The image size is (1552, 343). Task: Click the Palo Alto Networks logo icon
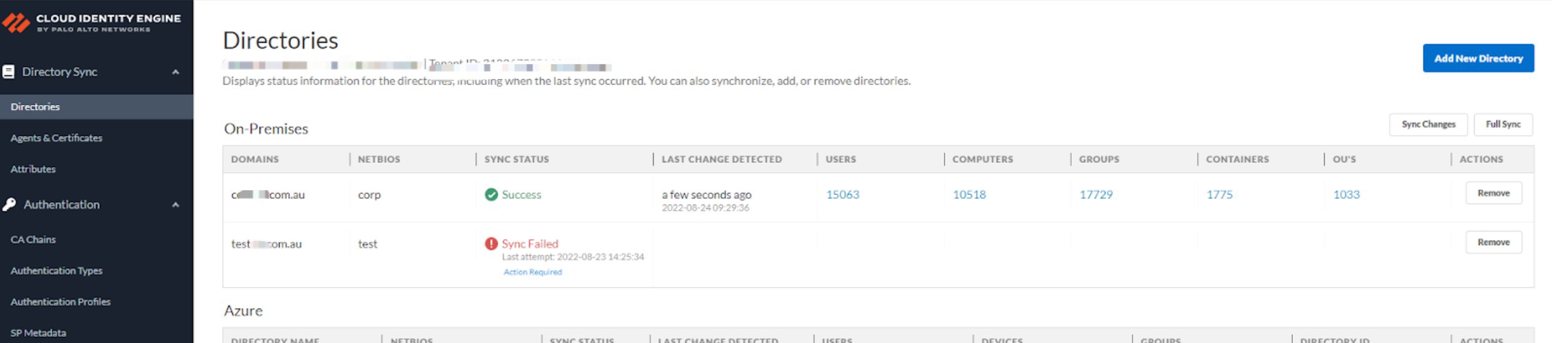(16, 22)
